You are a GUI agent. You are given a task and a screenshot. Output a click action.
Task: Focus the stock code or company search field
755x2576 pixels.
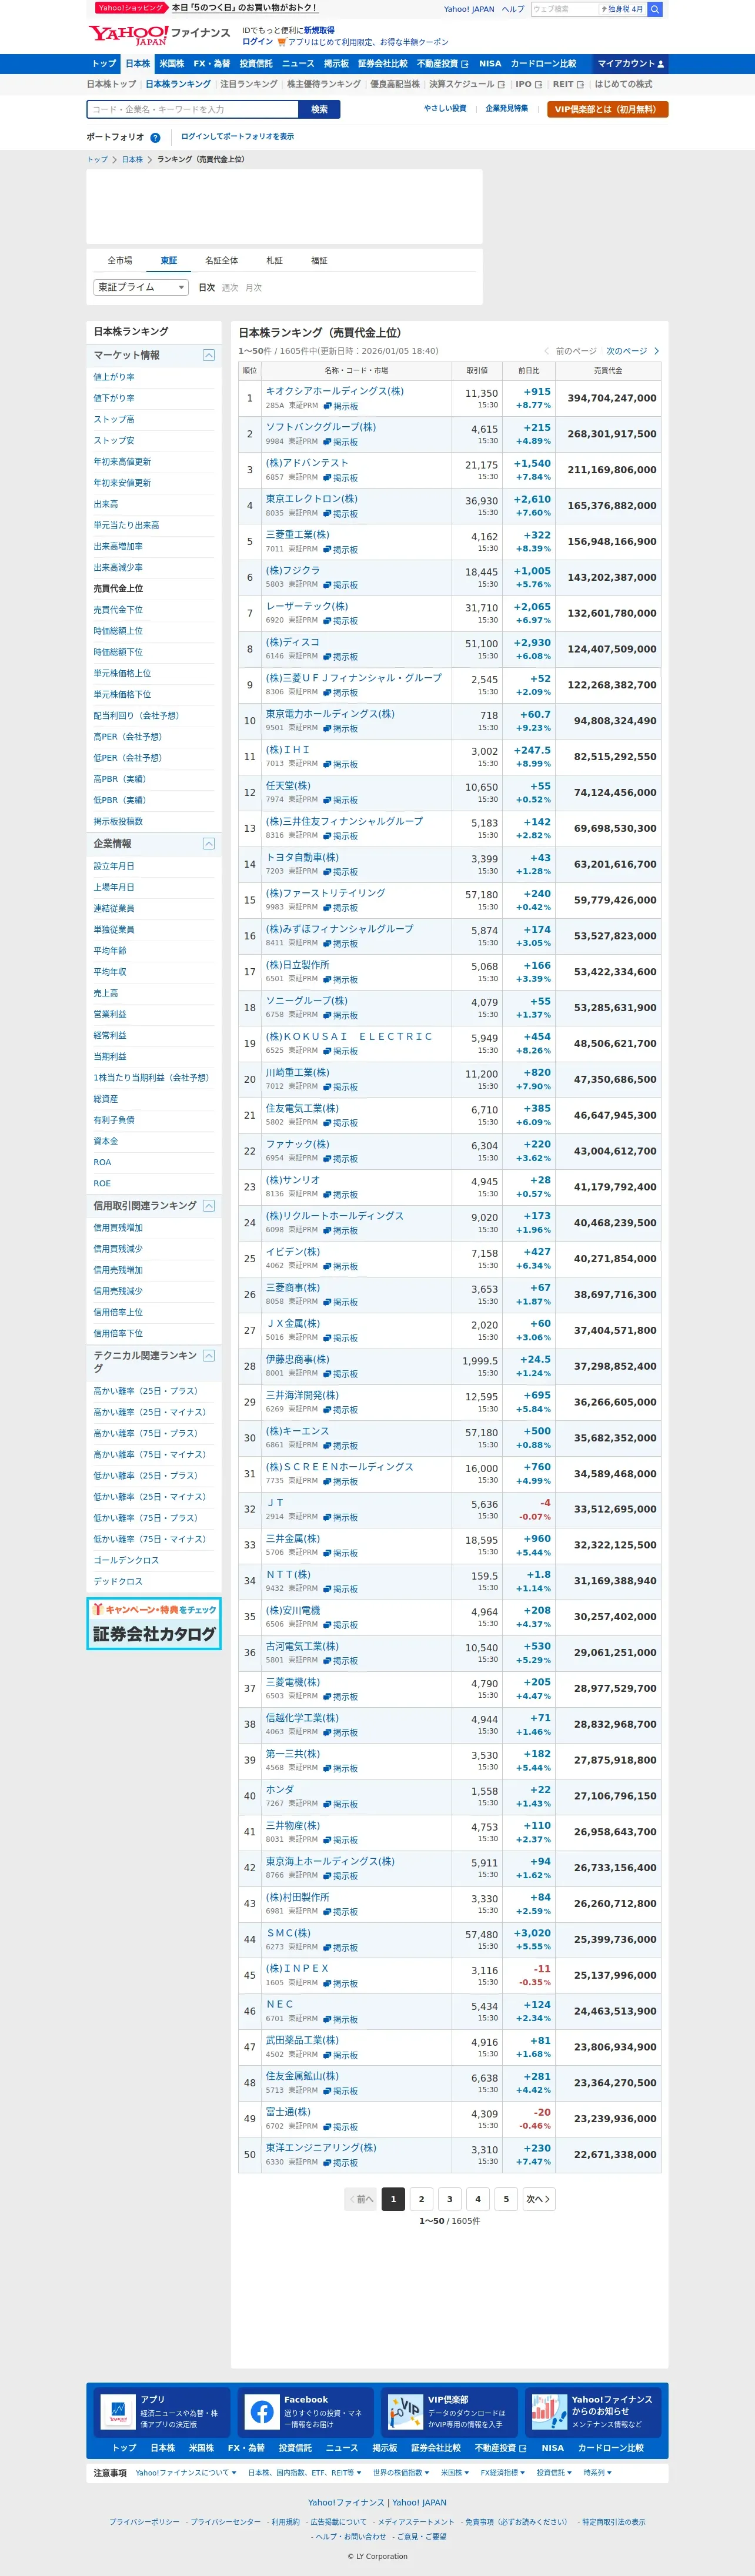coord(193,109)
